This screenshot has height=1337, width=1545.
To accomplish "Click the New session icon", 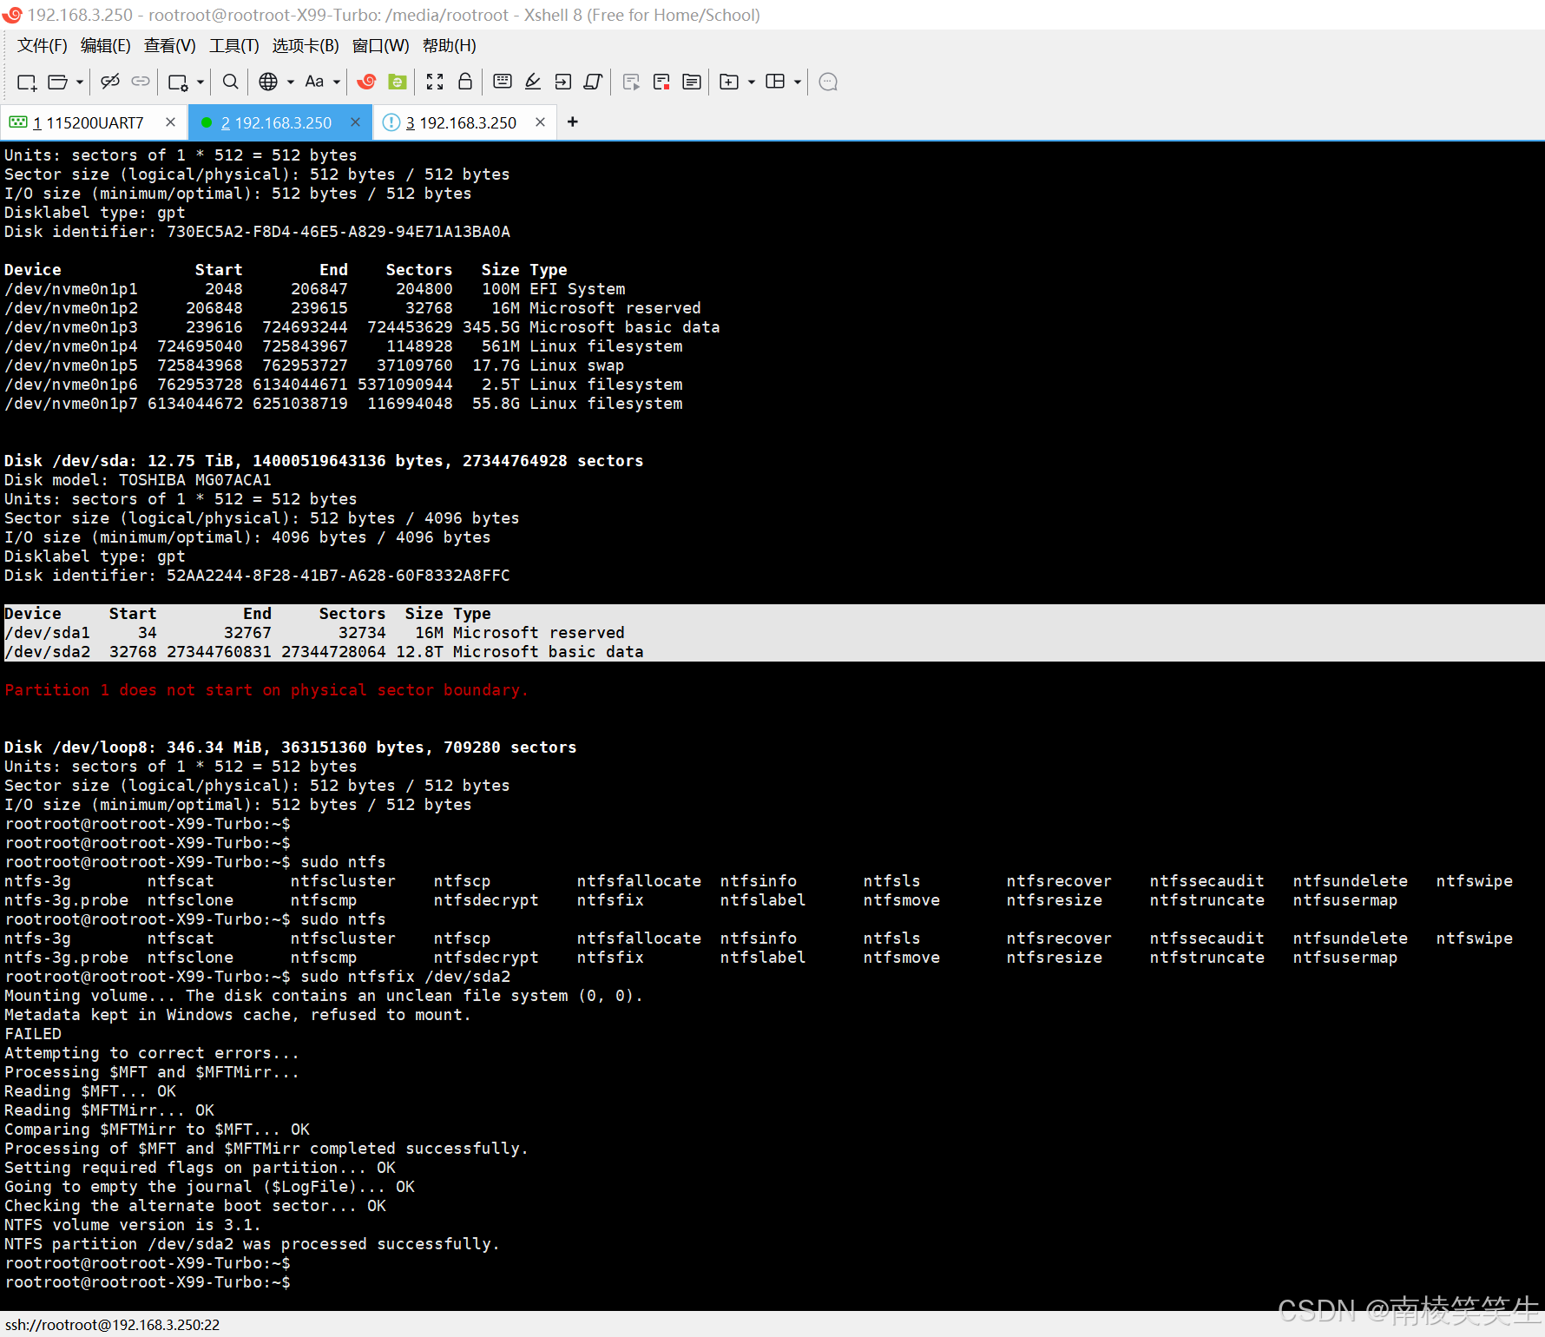I will (x=27, y=82).
